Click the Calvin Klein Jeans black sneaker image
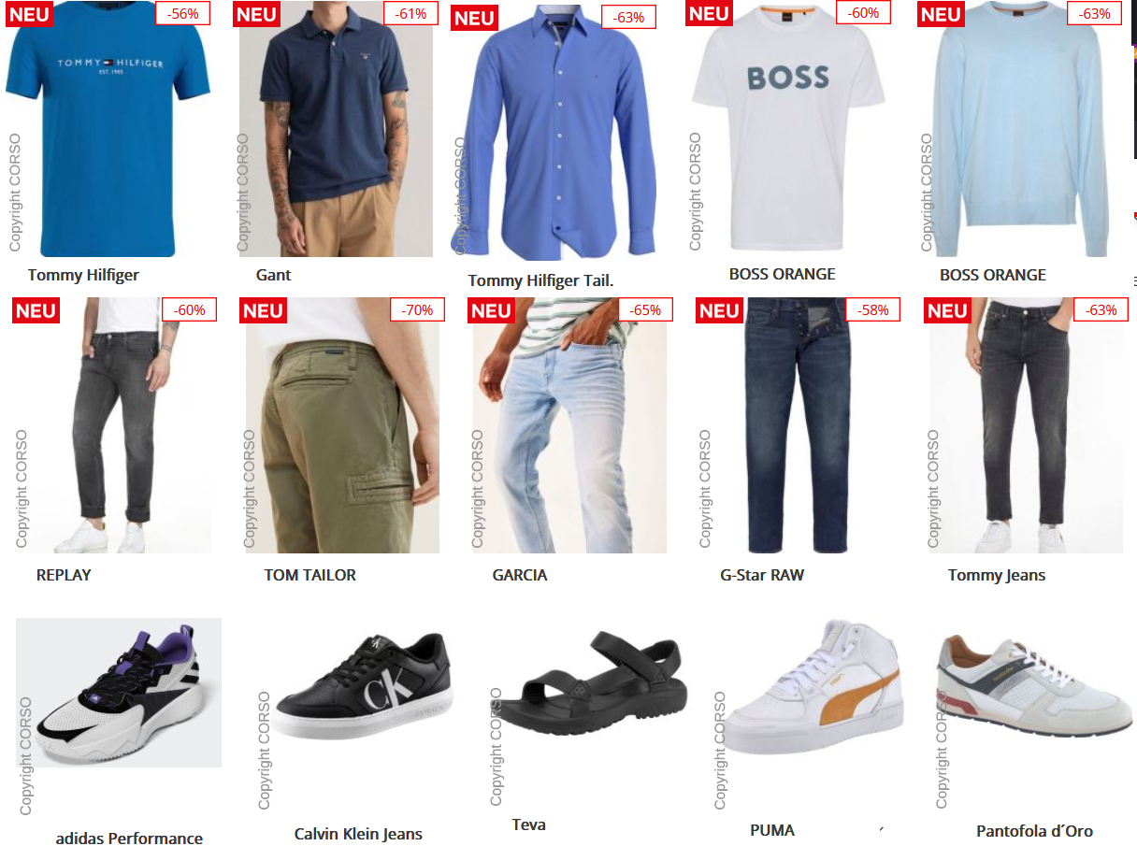This screenshot has height=846, width=1137. click(x=366, y=687)
